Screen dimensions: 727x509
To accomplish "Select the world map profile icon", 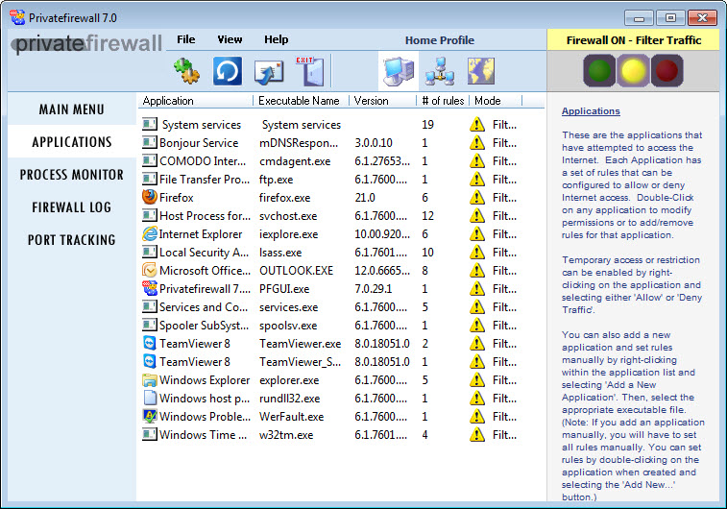I will coord(480,71).
